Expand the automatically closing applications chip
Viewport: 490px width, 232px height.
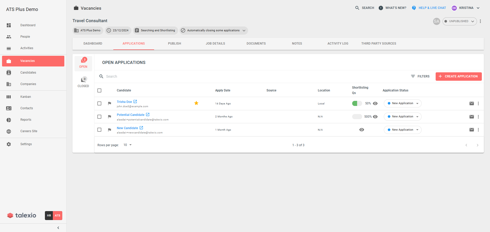click(x=214, y=31)
